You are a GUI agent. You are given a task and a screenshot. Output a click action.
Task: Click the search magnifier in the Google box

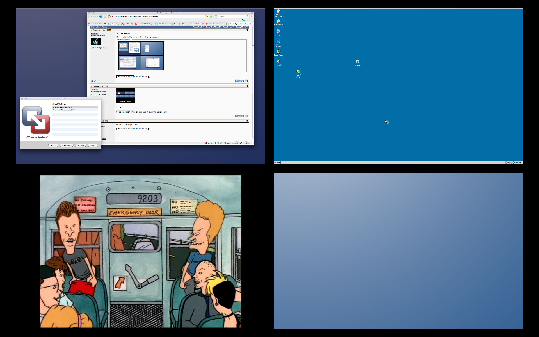(248, 17)
